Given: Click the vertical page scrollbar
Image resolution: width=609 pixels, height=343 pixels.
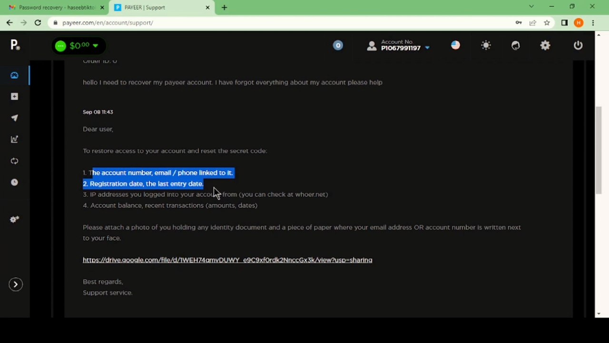Looking at the screenshot, I should pyautogui.click(x=599, y=150).
